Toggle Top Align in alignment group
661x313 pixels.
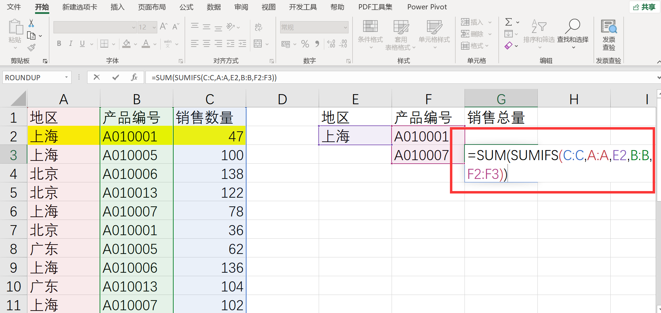pos(195,26)
